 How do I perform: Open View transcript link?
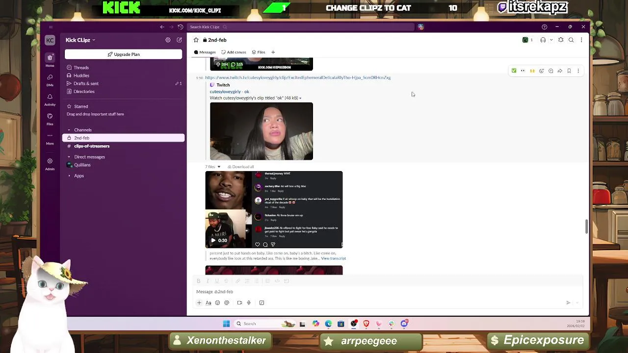(334, 258)
